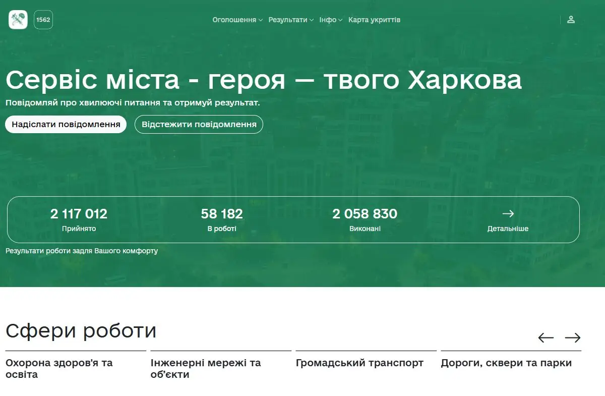Screen dimensions: 605x396
Task: Click the left carousel arrow in Сфери роботи
Action: [x=546, y=337]
